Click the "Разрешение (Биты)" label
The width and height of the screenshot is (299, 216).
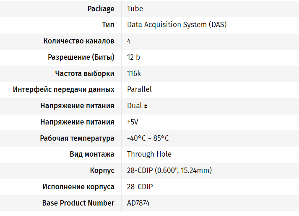[81, 57]
